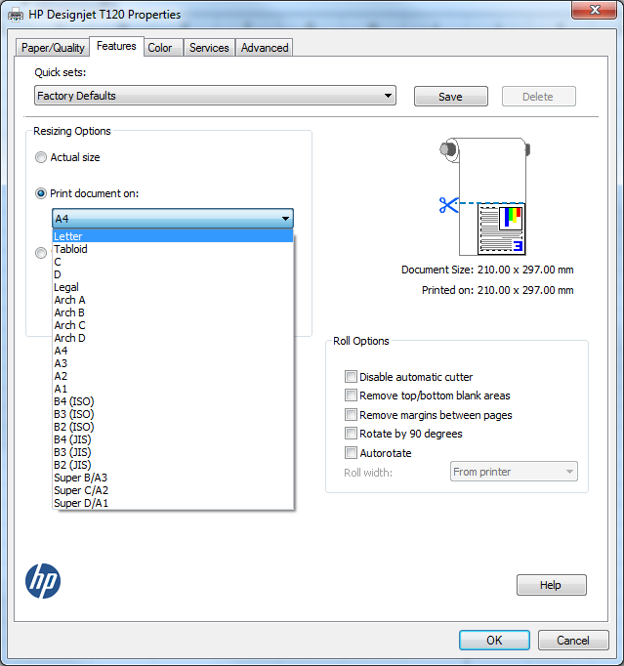
Task: Open the Quick sets Factory Defaults dropdown
Action: coord(215,96)
